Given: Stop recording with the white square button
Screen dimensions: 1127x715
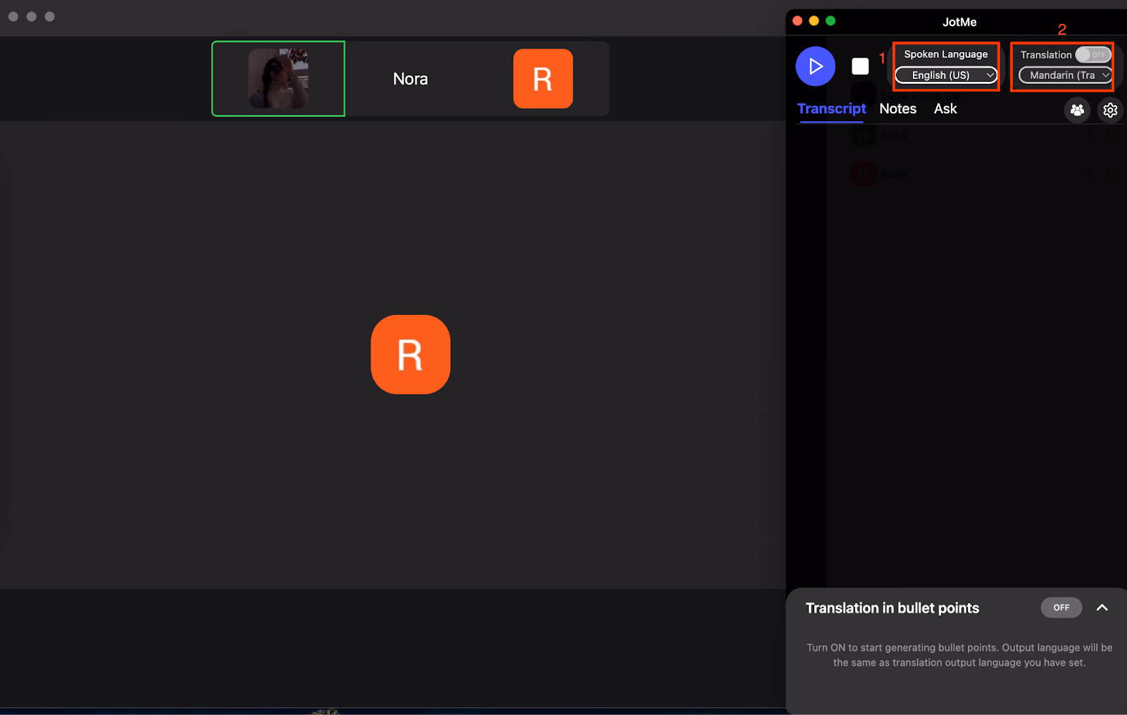Looking at the screenshot, I should 860,66.
